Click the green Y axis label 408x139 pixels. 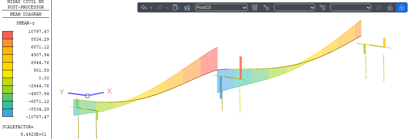pyautogui.click(x=62, y=92)
